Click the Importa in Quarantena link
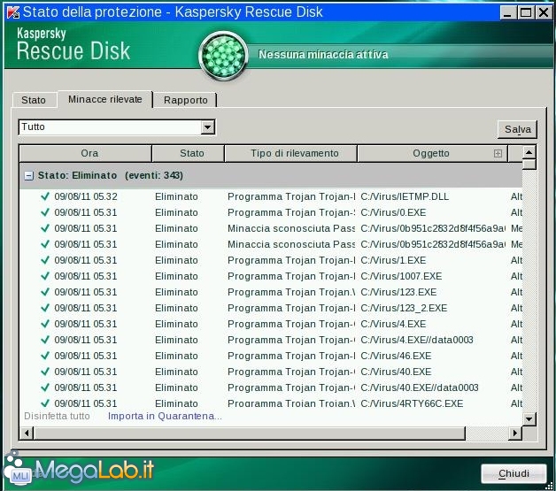 tap(165, 416)
